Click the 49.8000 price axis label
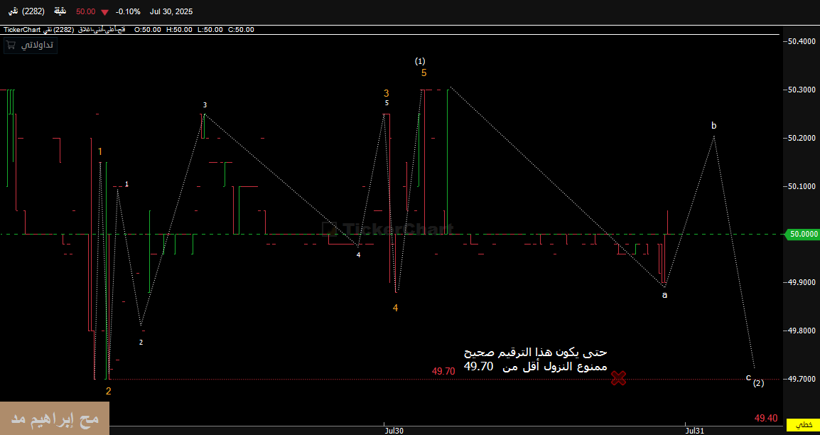This screenshot has height=435, width=820. coord(802,331)
